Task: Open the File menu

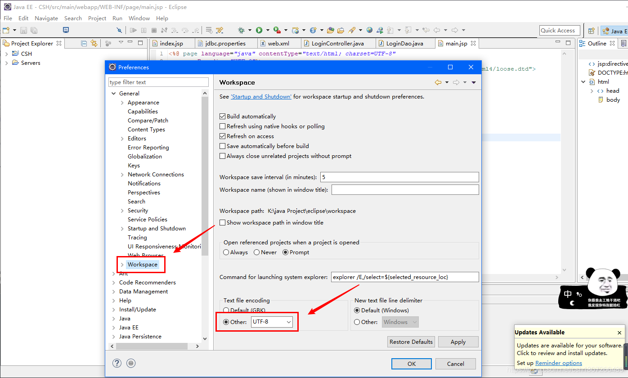Action: (x=8, y=18)
